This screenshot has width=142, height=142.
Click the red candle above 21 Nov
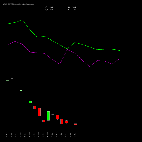click(x=35, y=108)
